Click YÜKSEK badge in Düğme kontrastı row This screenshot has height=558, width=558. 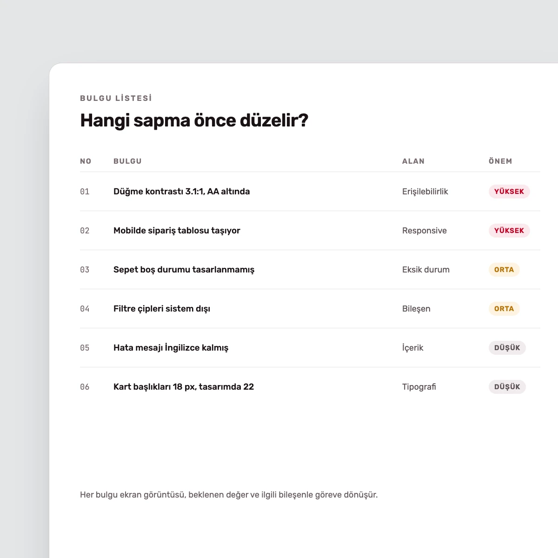point(509,192)
